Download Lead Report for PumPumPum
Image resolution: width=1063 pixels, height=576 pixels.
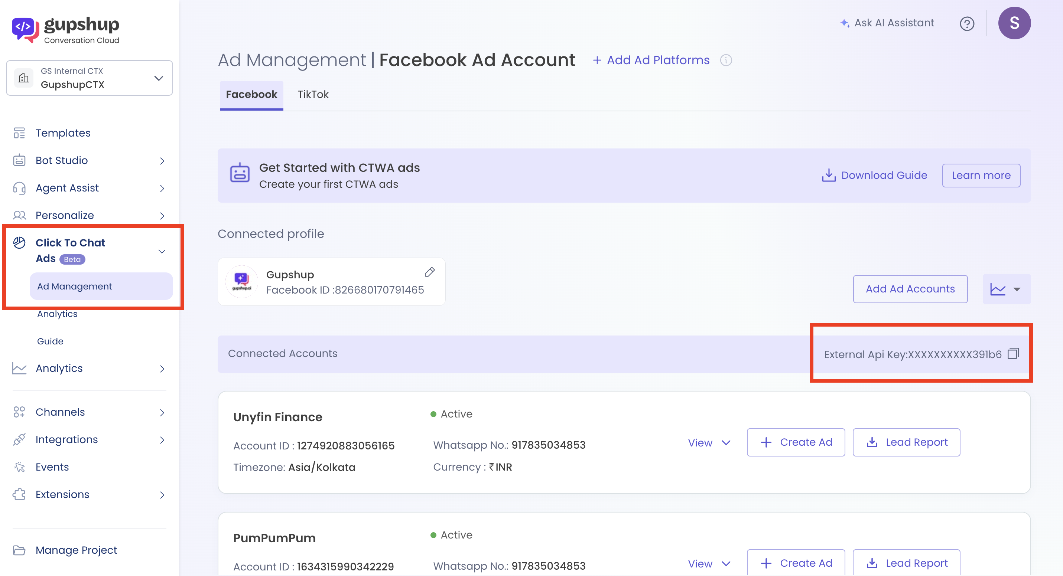(906, 563)
